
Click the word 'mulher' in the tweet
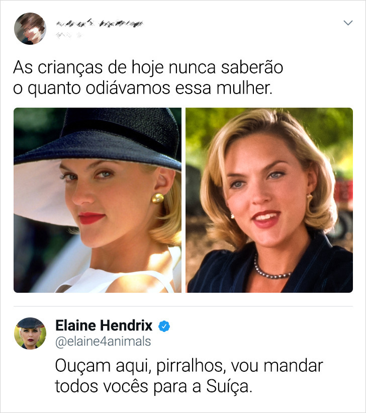coord(242,88)
